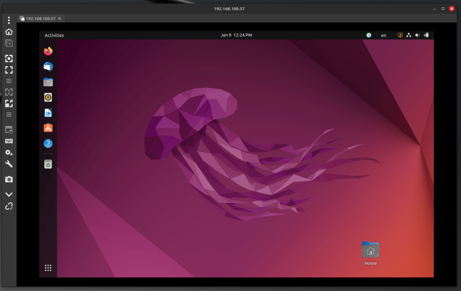Open the Activities overview
This screenshot has width=461, height=291.
tap(54, 35)
